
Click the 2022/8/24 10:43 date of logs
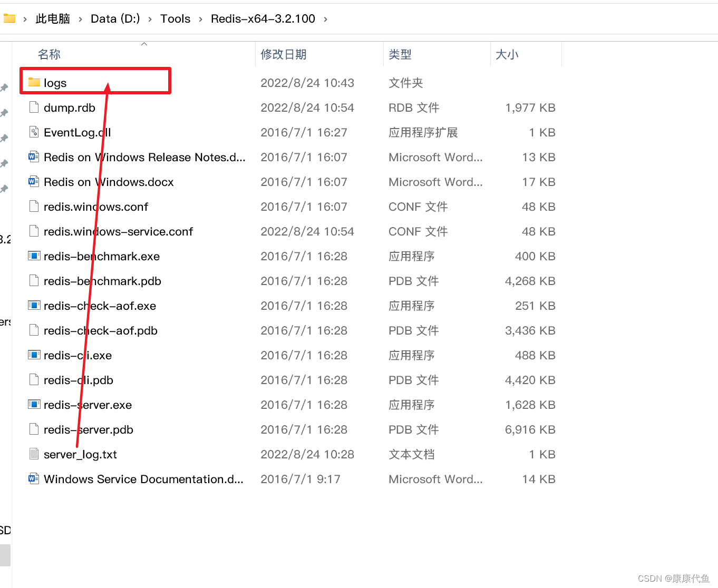307,83
